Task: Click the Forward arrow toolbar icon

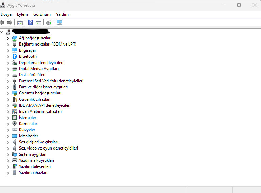Action: (10, 22)
